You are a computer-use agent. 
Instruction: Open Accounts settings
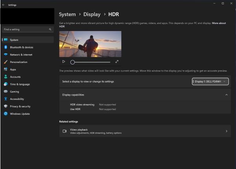[15, 77]
